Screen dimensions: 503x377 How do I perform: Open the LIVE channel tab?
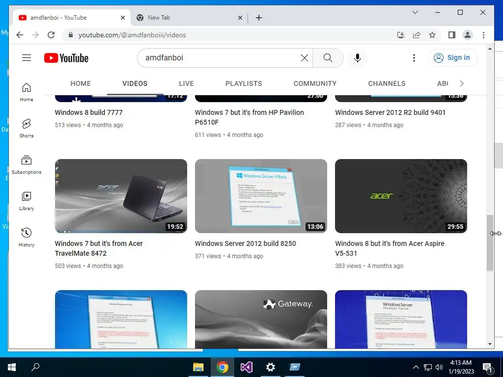[186, 83]
